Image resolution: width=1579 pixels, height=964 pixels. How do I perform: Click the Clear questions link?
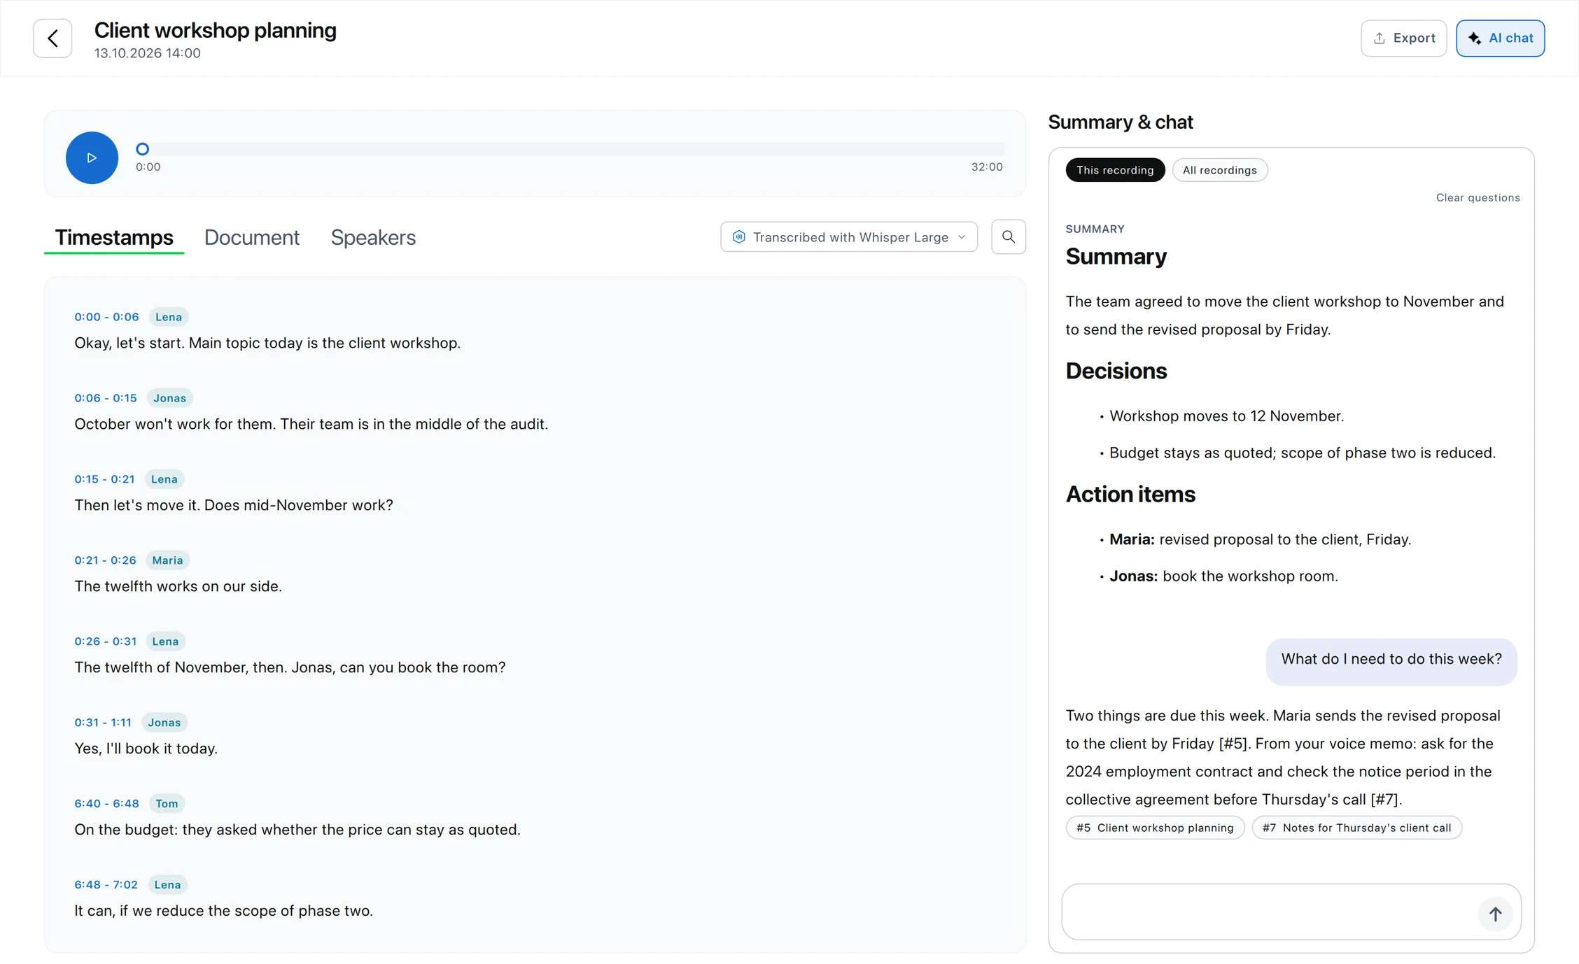(1478, 198)
